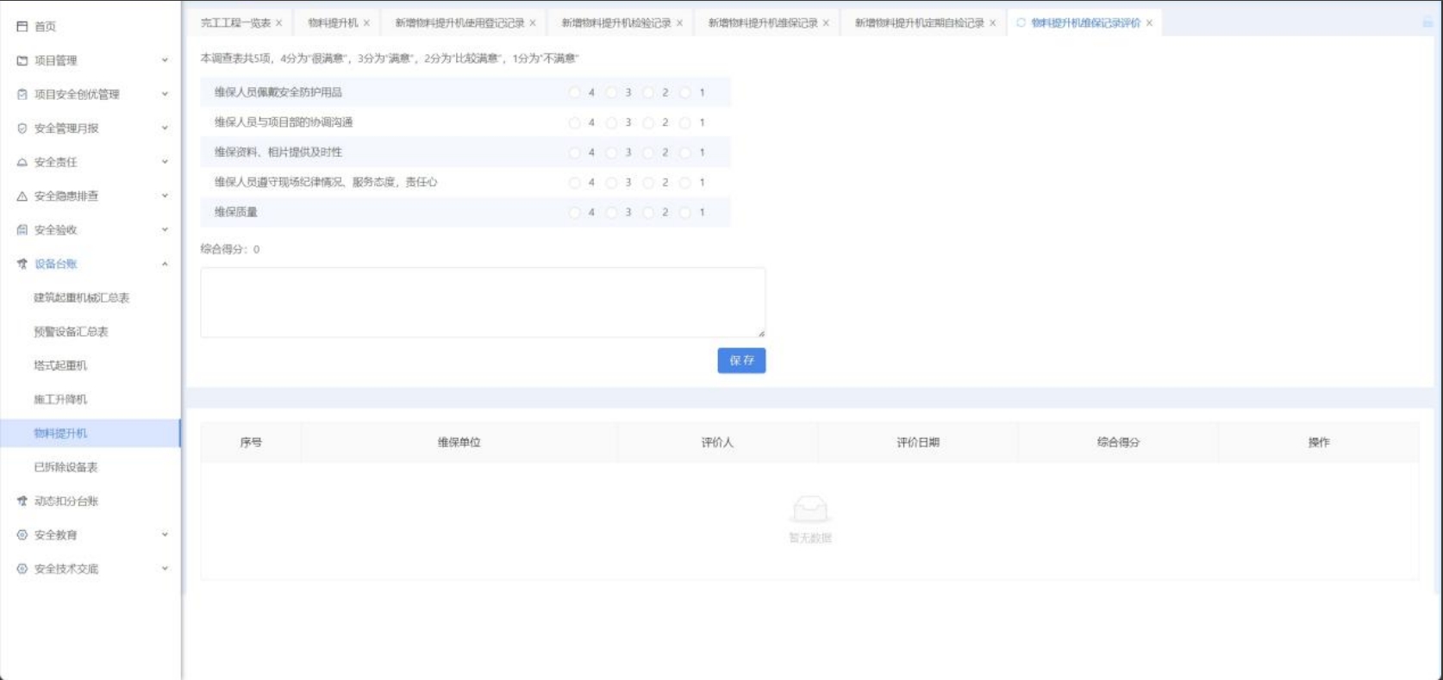Open 塔式起重机 in the sidebar

click(60, 365)
